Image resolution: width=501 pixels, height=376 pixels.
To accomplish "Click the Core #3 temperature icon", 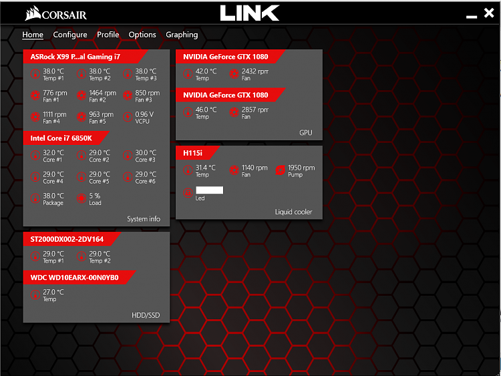I will tap(128, 156).
